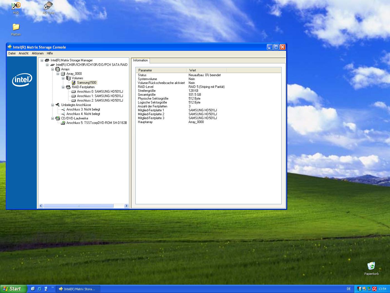
Task: Click the Array_0000 icon
Action: click(x=63, y=74)
